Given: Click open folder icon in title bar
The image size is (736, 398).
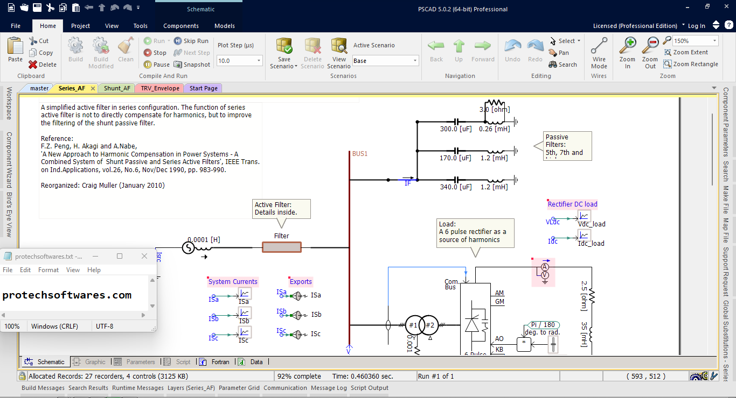Looking at the screenshot, I should coord(24,8).
